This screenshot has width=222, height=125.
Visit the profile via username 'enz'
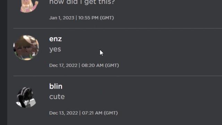[x=55, y=39]
